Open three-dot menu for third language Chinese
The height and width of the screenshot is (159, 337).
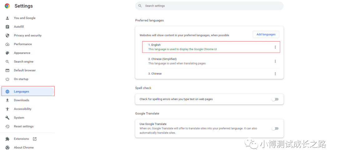click(x=275, y=74)
